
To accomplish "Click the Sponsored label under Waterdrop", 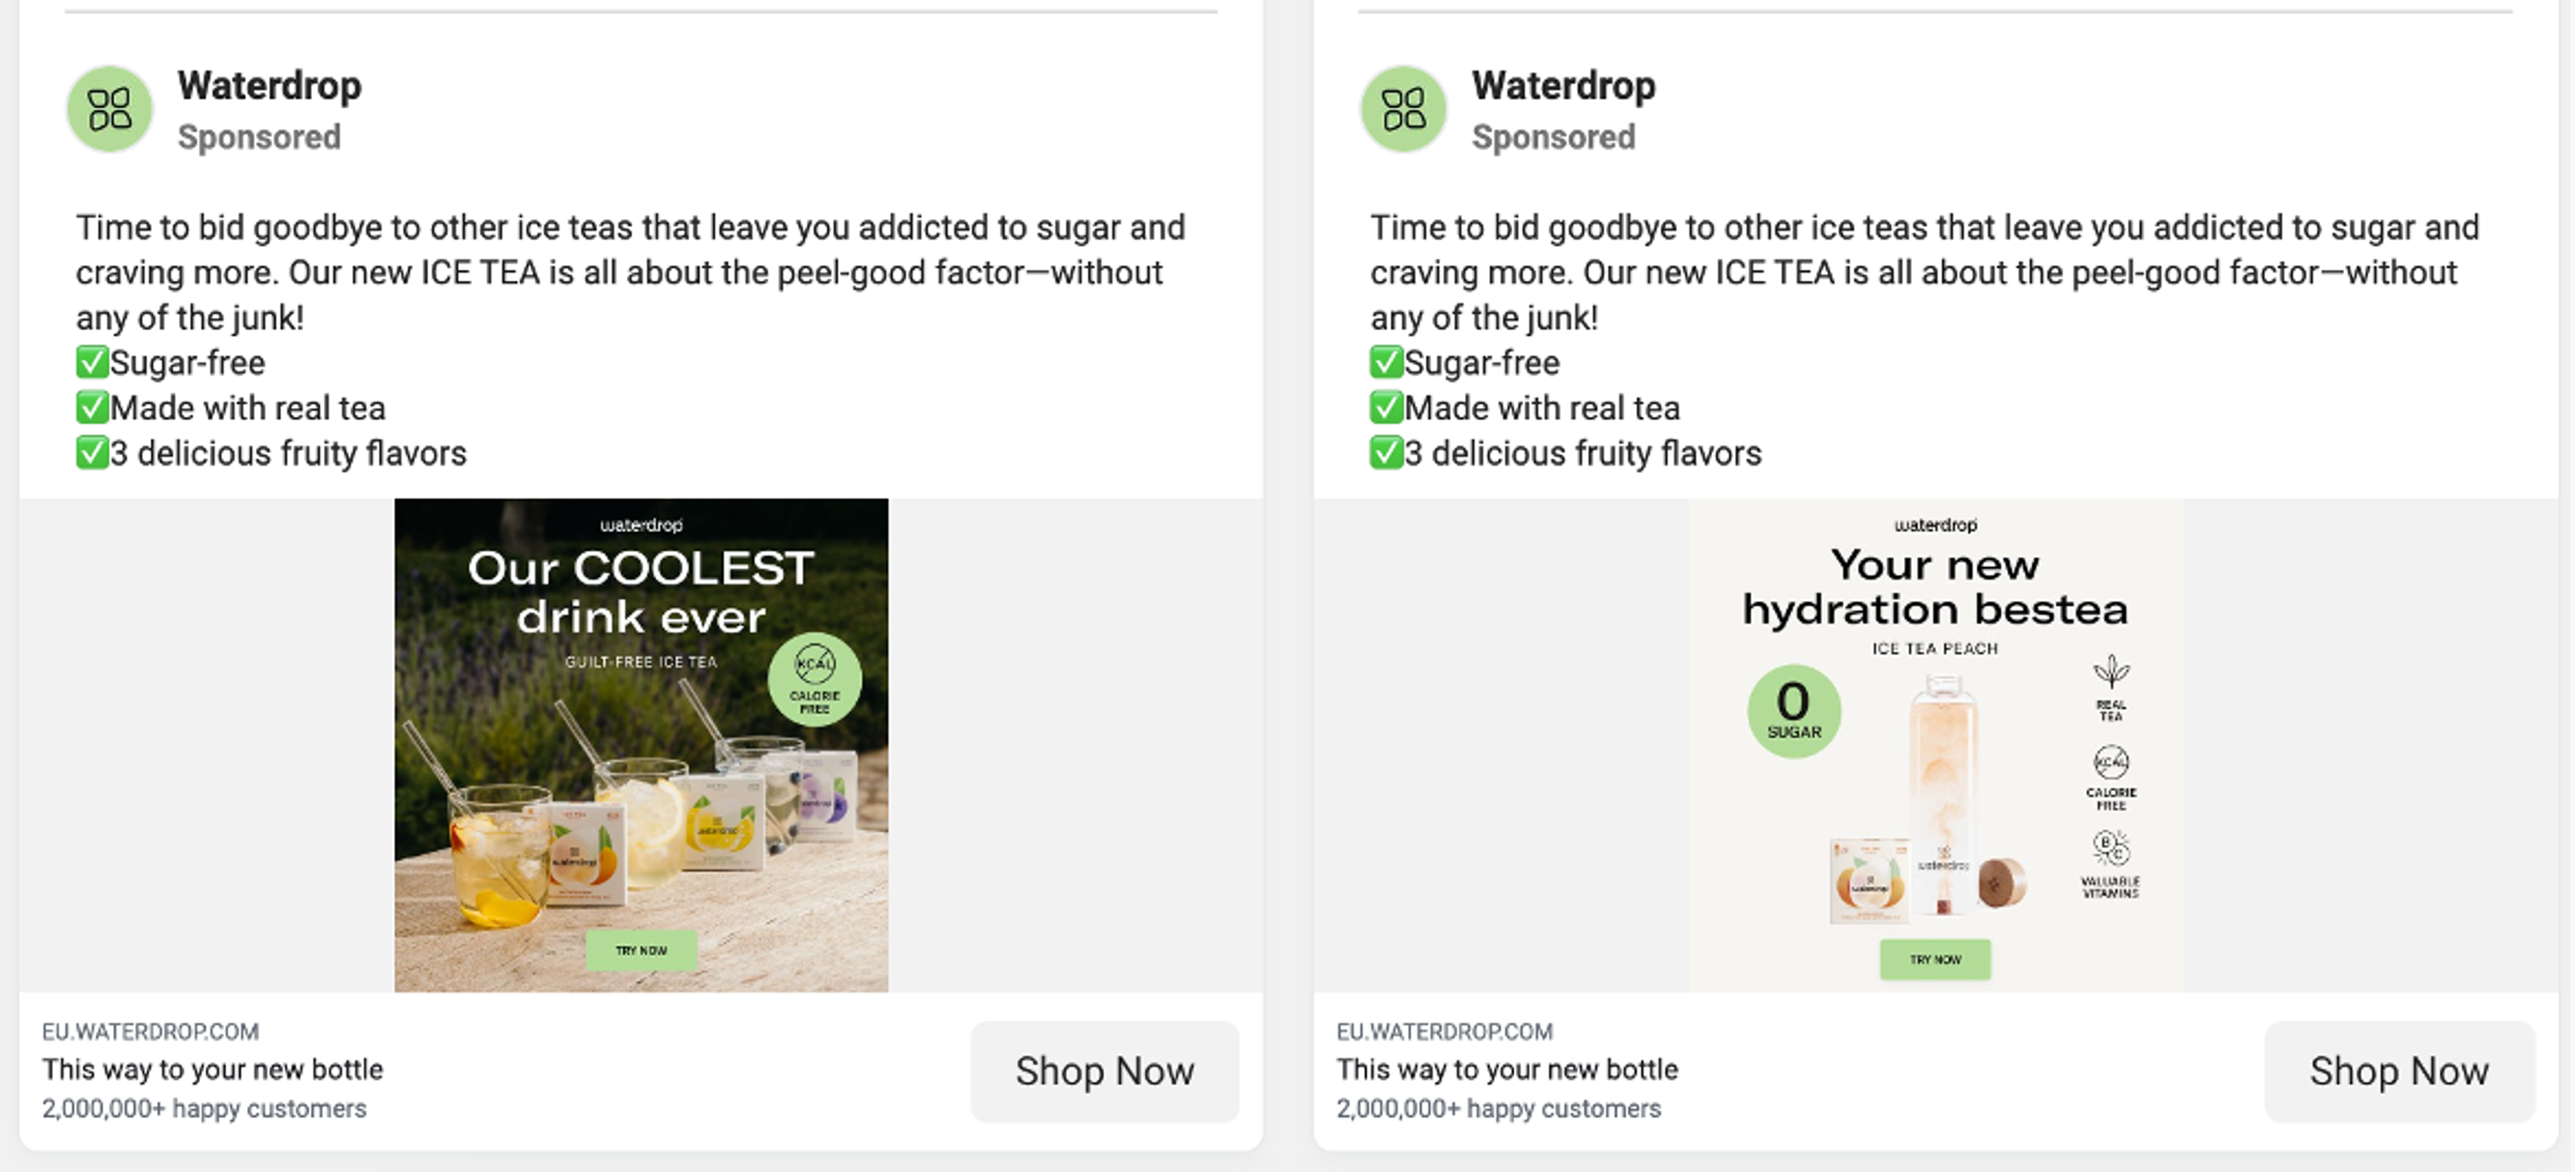I will tap(259, 137).
